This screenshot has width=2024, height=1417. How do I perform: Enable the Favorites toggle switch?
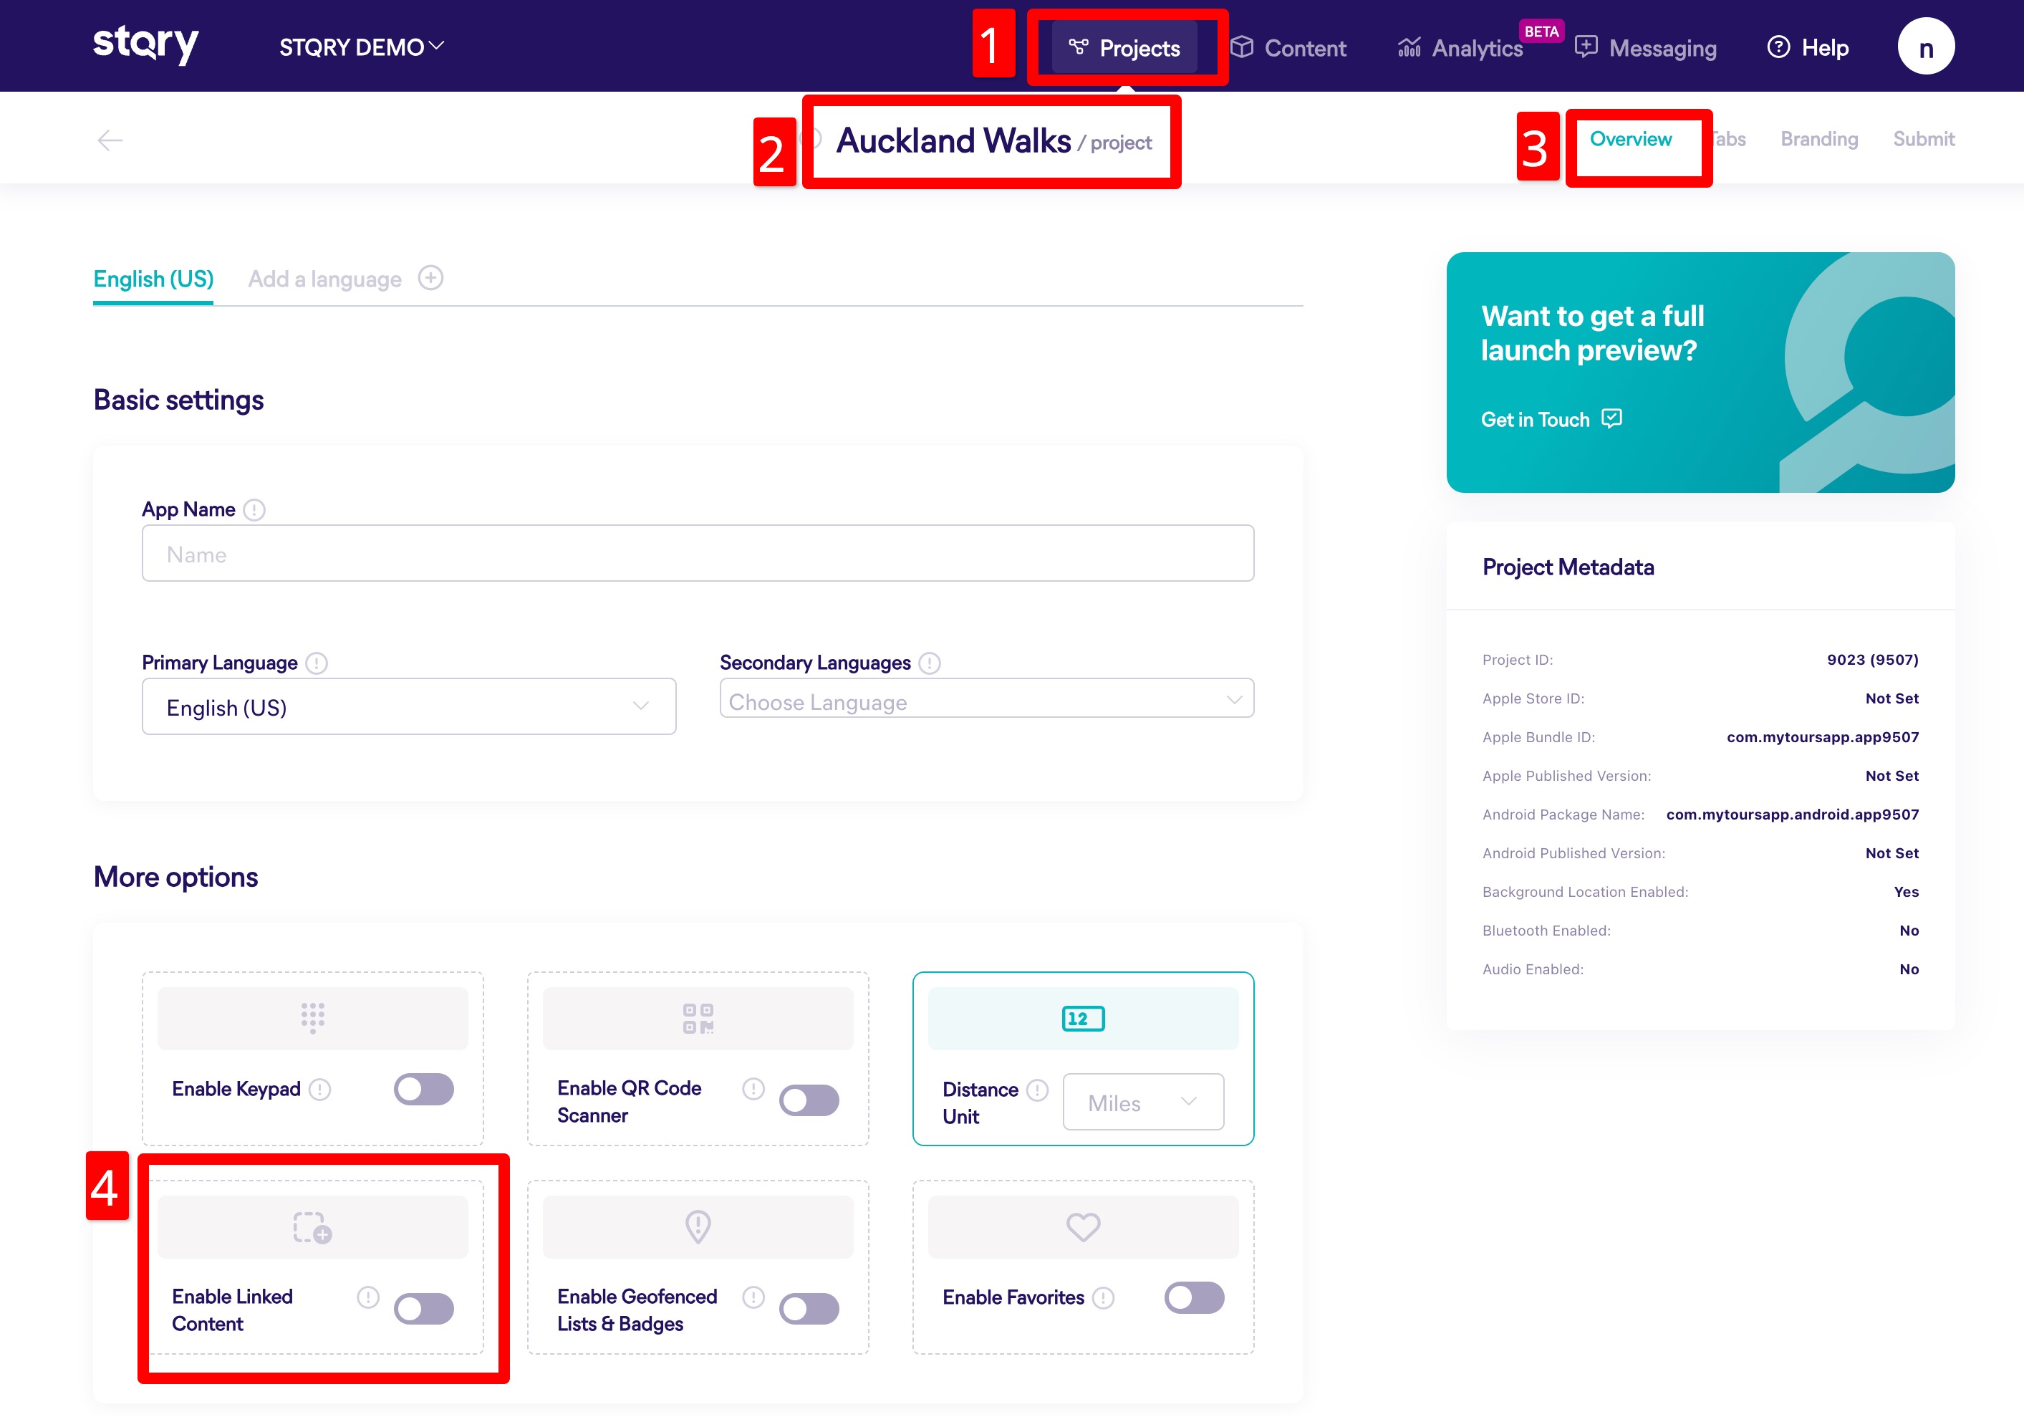(1194, 1298)
